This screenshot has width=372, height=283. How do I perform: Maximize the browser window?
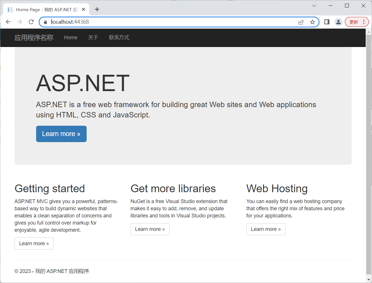pos(347,6)
